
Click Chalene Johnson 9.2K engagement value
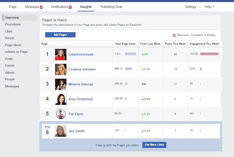click(x=193, y=69)
